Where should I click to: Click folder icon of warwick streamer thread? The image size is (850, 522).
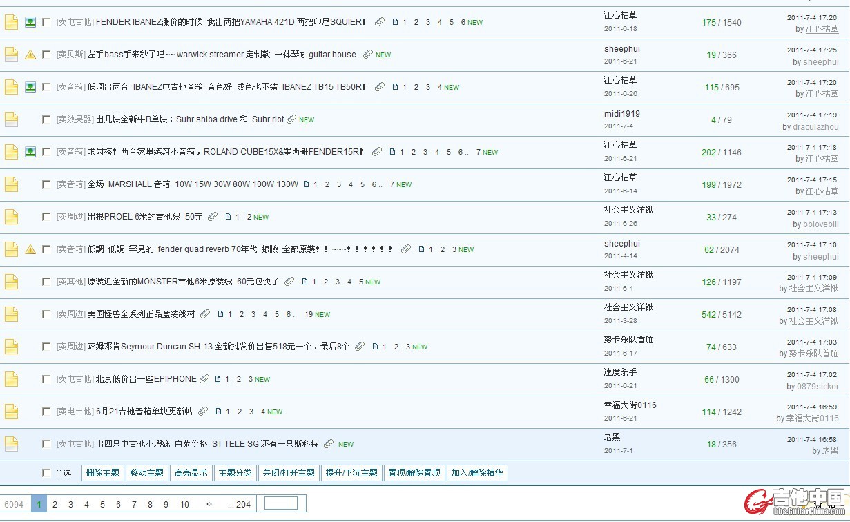pos(11,55)
